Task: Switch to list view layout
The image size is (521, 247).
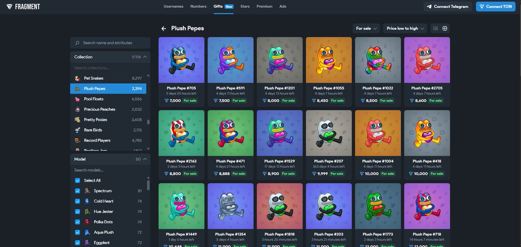Action: pos(435,28)
